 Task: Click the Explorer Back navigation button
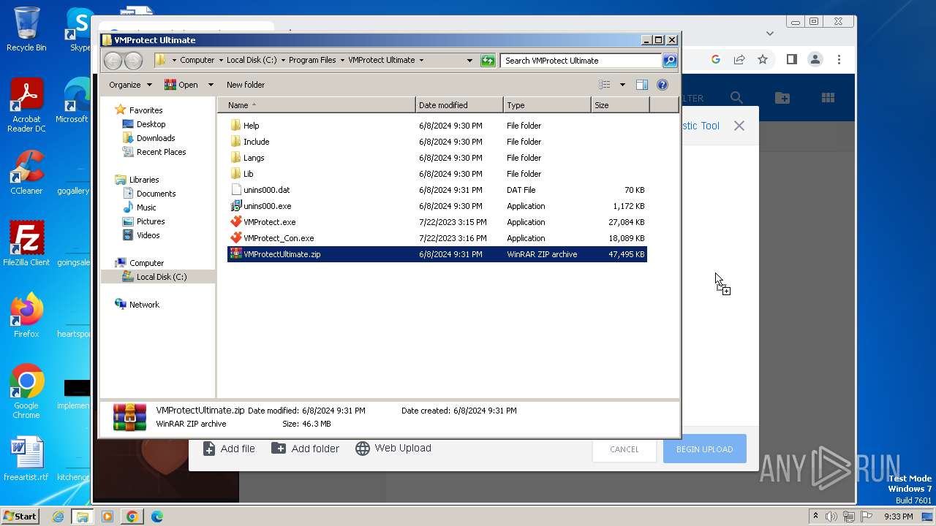(113, 61)
